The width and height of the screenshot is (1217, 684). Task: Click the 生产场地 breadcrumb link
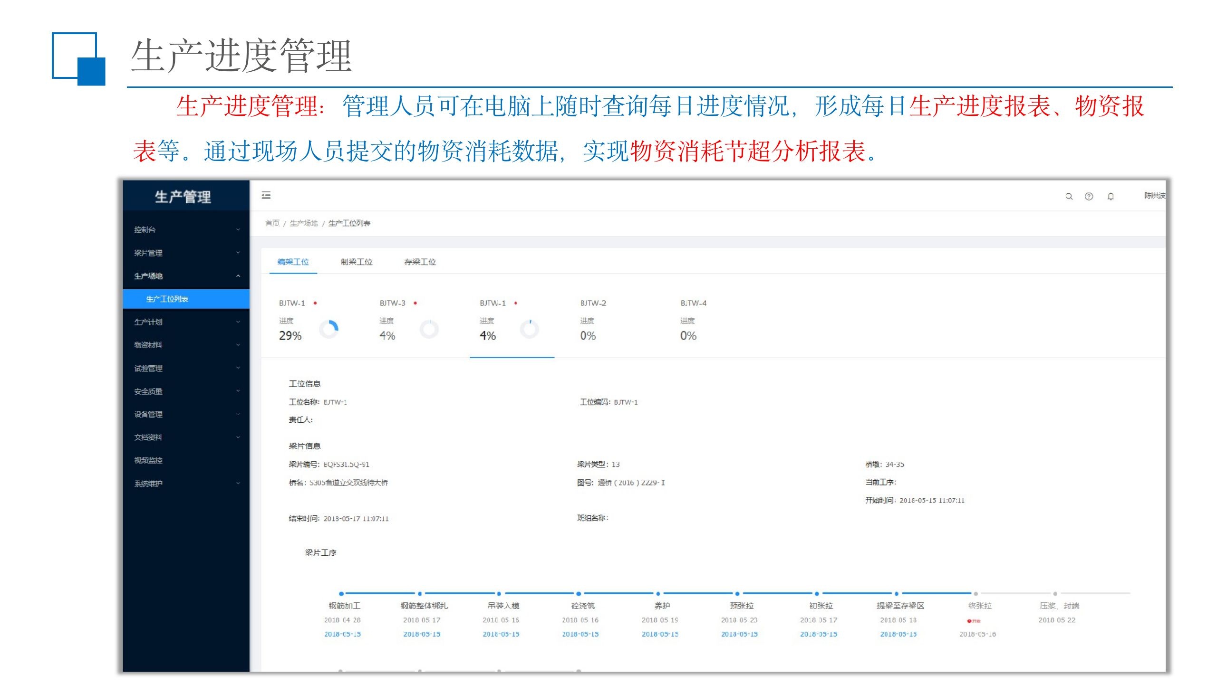click(x=303, y=223)
